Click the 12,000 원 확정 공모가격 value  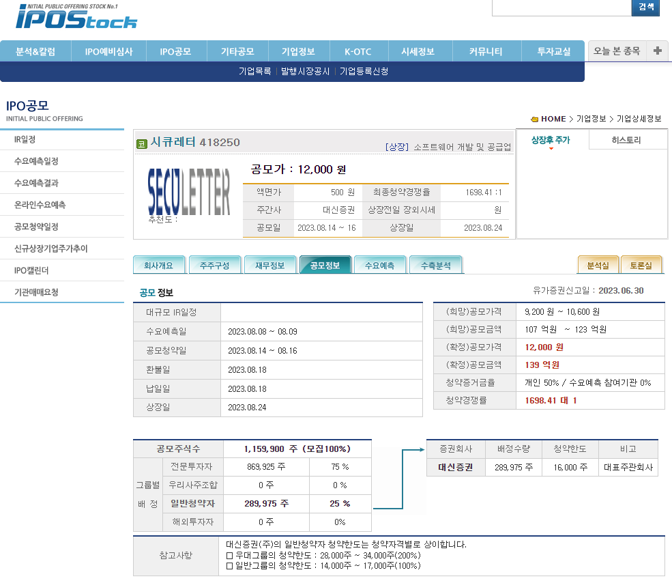544,348
